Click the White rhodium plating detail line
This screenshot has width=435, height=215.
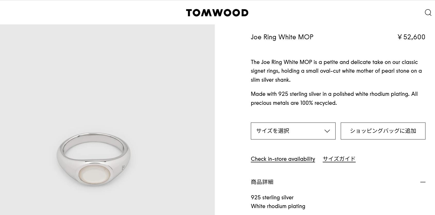(278, 206)
